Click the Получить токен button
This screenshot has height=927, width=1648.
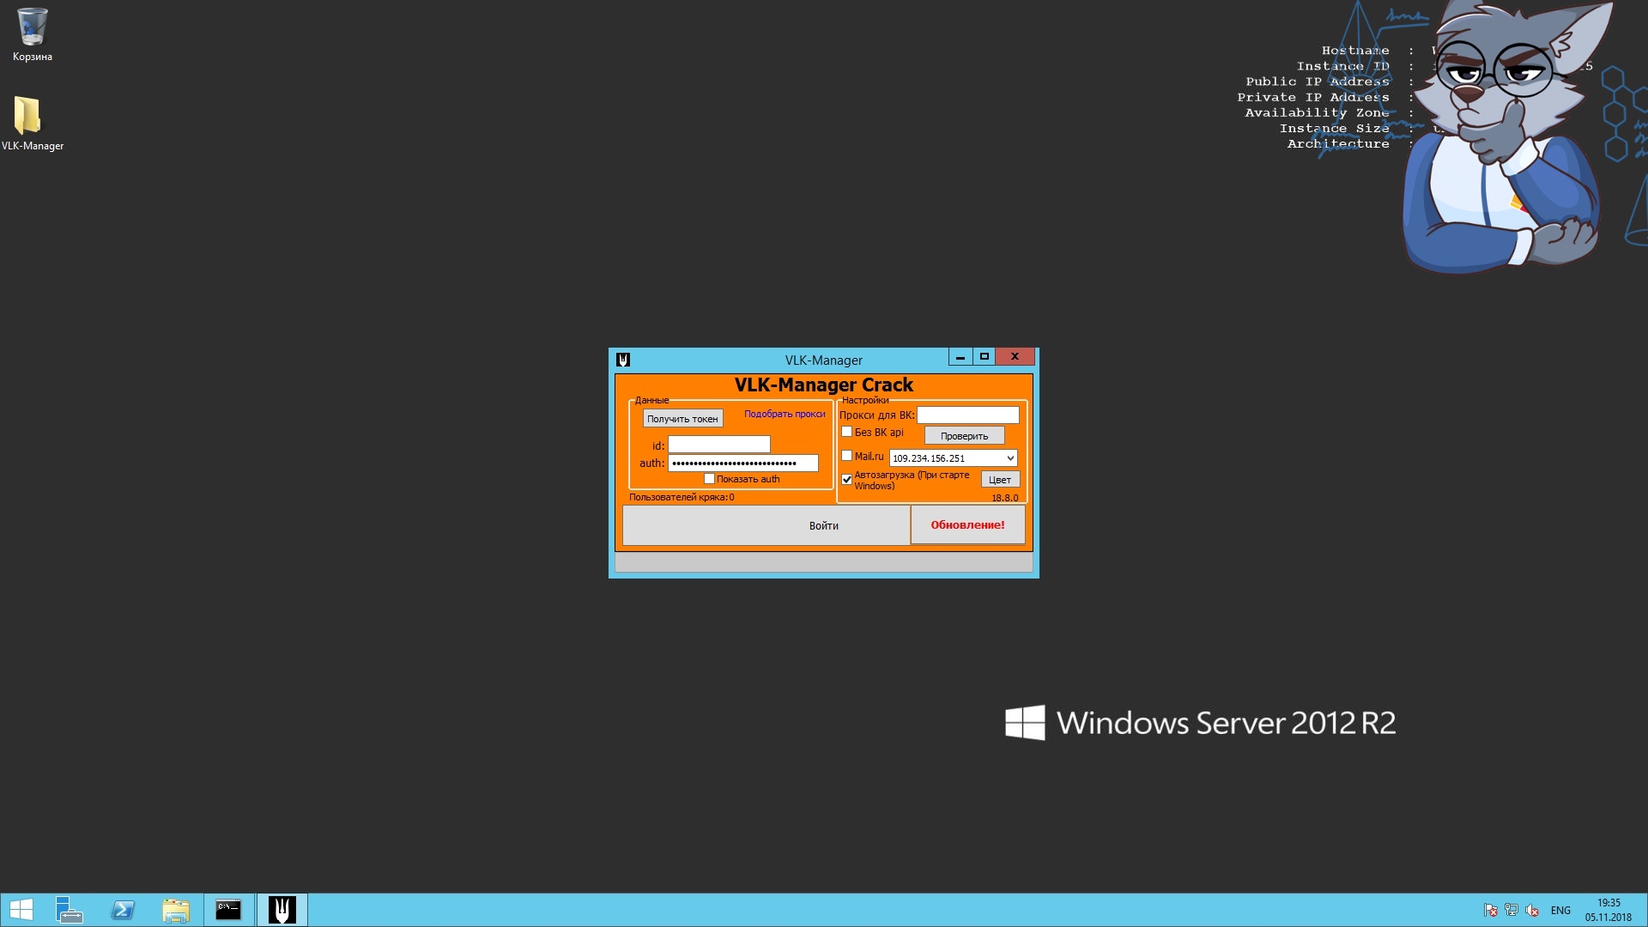(682, 419)
